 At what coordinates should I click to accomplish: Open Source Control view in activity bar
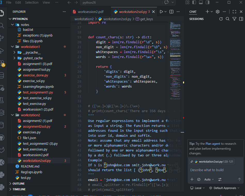pyautogui.click(x=2, y=38)
